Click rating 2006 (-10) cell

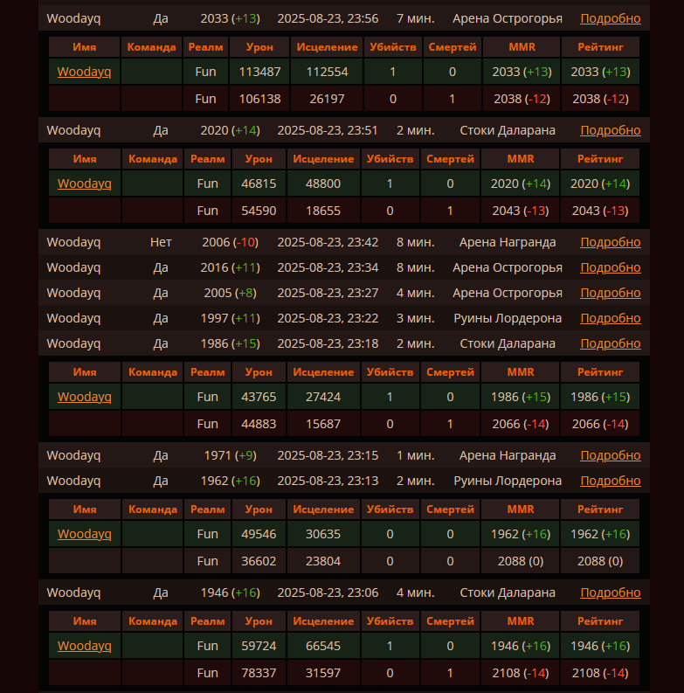pyautogui.click(x=231, y=242)
